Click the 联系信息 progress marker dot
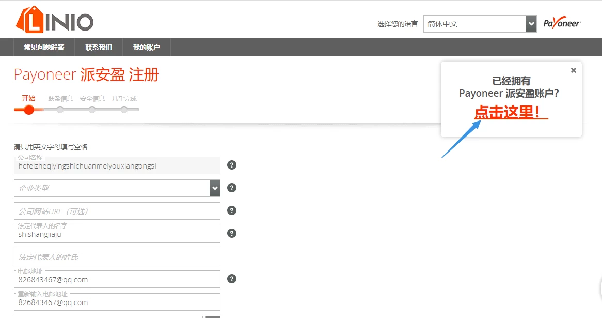The height and width of the screenshot is (318, 602). pyautogui.click(x=60, y=110)
